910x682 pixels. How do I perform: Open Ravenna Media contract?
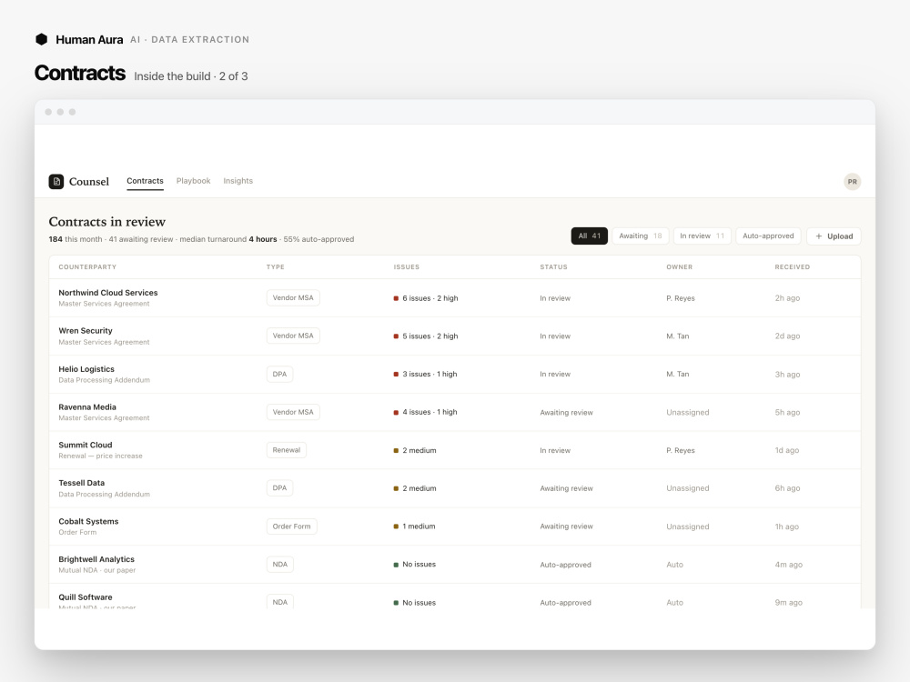[454, 412]
